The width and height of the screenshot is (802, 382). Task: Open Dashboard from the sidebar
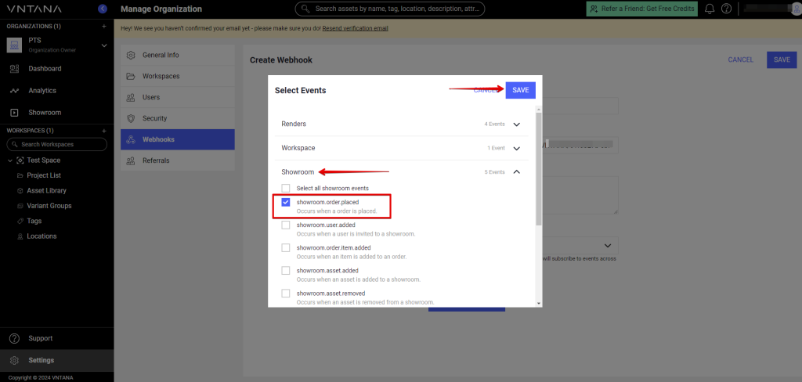[45, 69]
